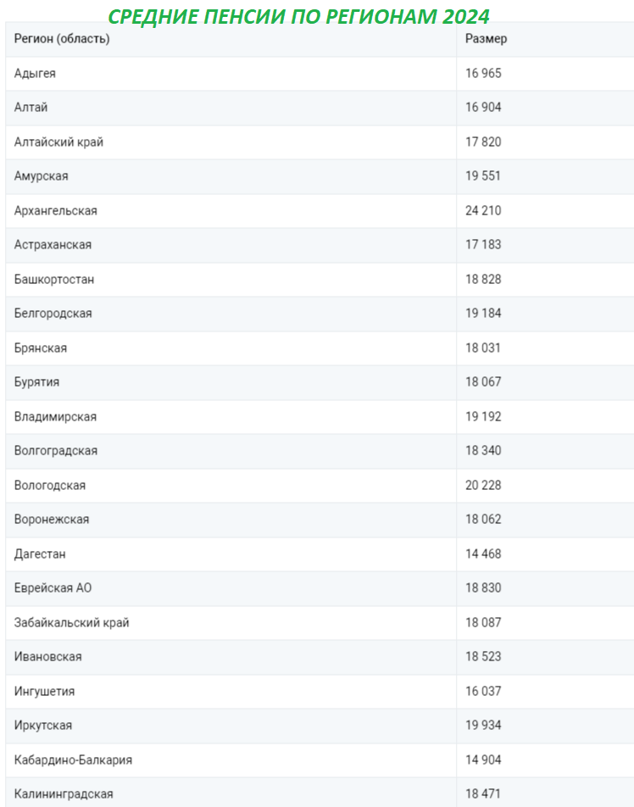The image size is (634, 807).
Task: Select the Калининградская value 18 471
Action: point(483,794)
